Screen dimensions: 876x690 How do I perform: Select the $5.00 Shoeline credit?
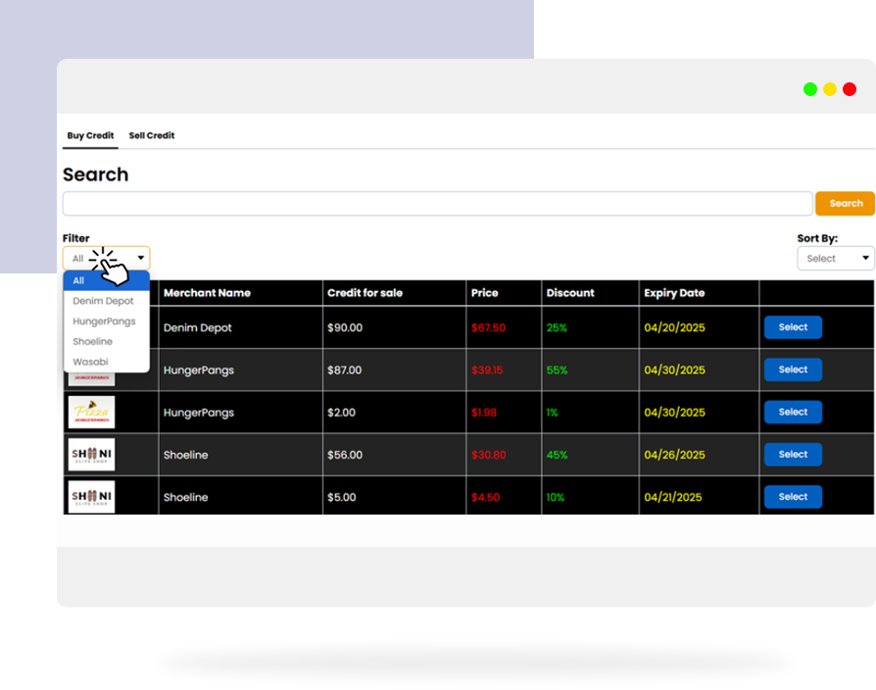(x=793, y=497)
